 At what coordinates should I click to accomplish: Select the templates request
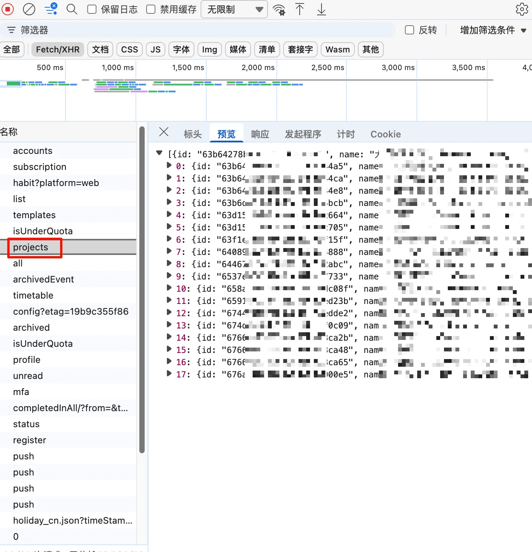(x=34, y=215)
